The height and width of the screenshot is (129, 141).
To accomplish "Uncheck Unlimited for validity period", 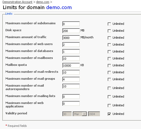I will click(109, 114).
